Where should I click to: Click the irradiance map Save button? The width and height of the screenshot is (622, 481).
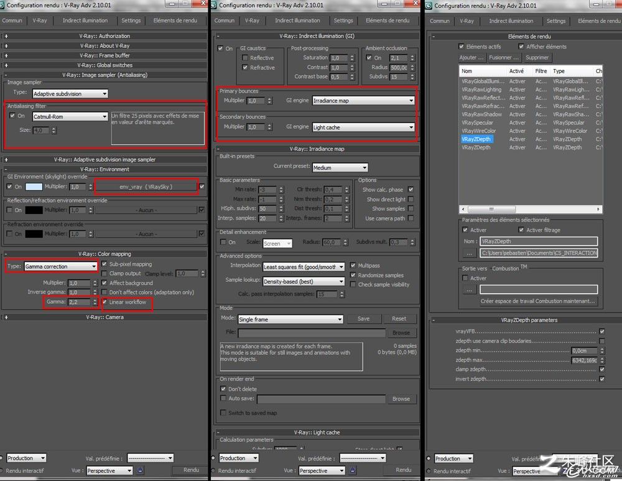tap(363, 319)
